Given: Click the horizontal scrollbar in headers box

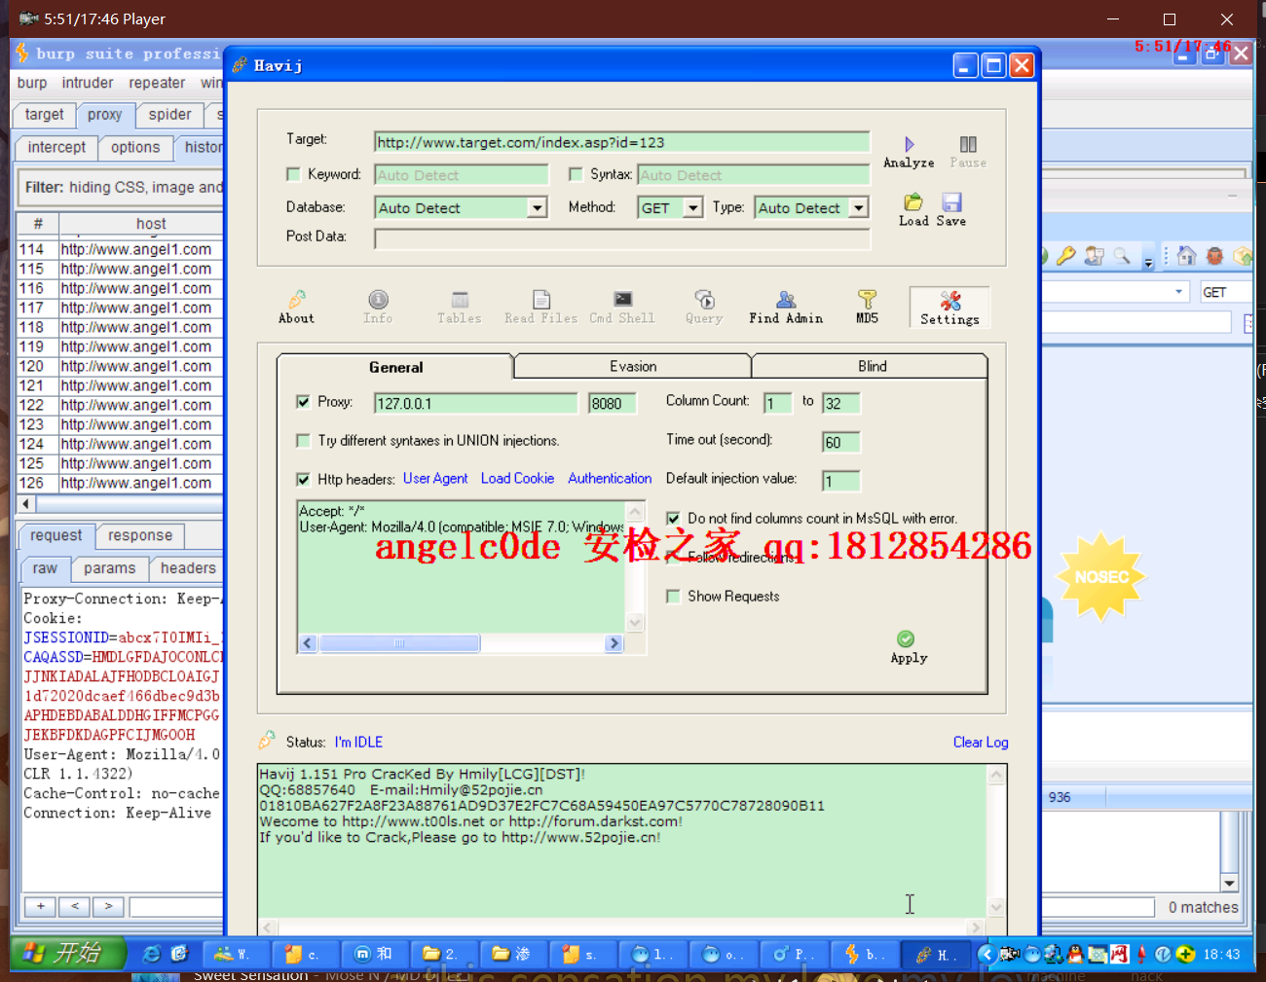Looking at the screenshot, I should (461, 643).
